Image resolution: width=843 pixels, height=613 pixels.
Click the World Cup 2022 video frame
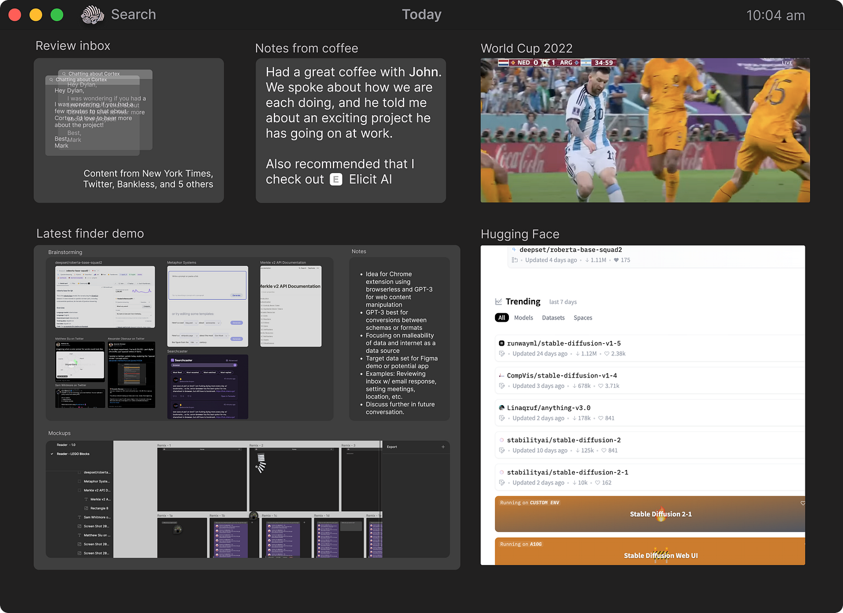(x=644, y=130)
